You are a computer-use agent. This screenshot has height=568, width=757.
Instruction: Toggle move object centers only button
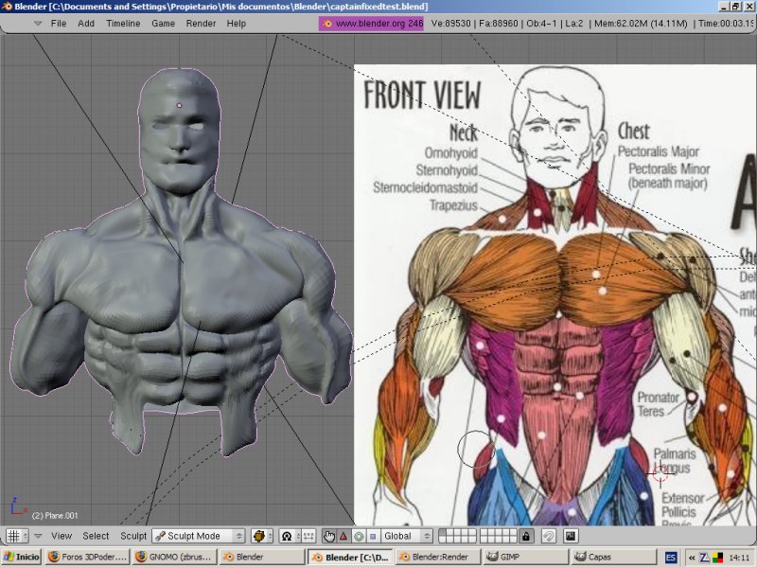[x=309, y=536]
